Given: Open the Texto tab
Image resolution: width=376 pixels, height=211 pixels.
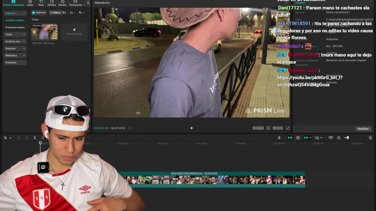Looking at the screenshot, I should 41,3.
